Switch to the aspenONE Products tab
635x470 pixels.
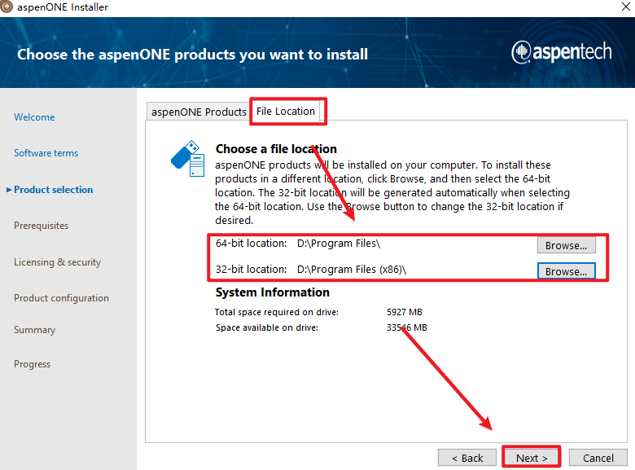click(199, 112)
